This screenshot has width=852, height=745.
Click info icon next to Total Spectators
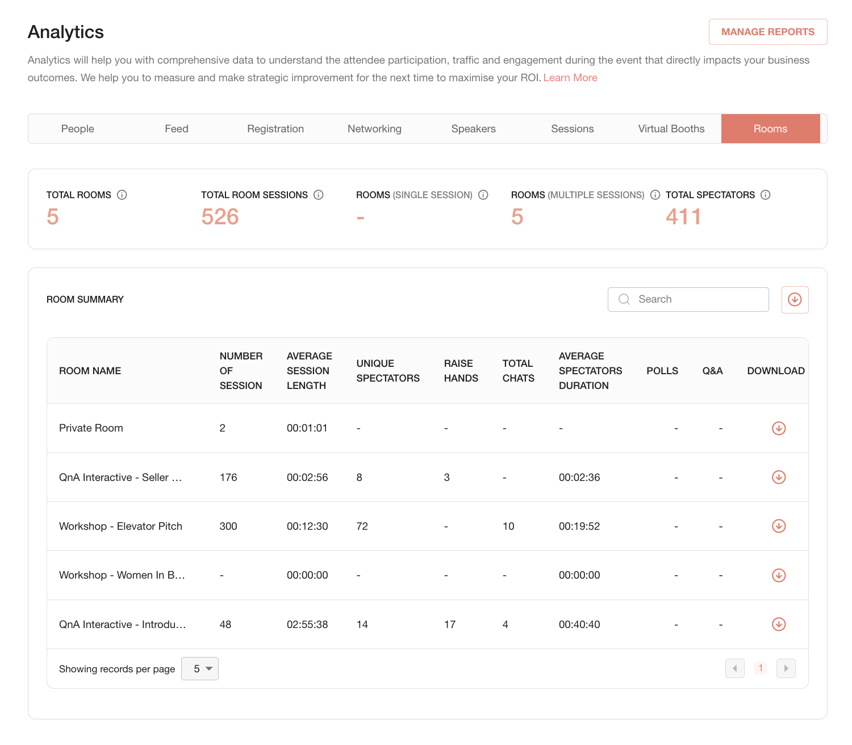(x=766, y=195)
